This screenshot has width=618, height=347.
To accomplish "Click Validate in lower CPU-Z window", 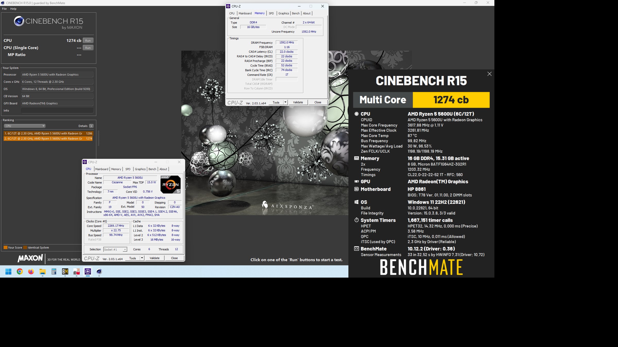I will click(x=154, y=258).
